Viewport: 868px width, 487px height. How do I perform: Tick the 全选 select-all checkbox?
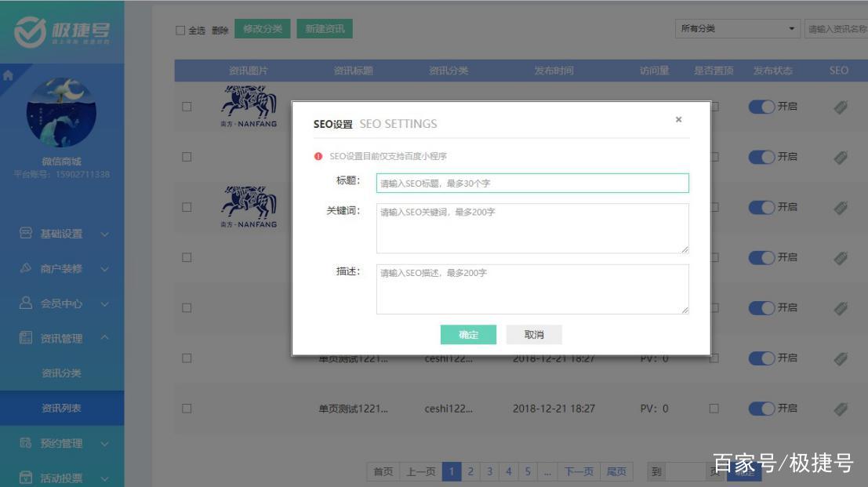(180, 31)
